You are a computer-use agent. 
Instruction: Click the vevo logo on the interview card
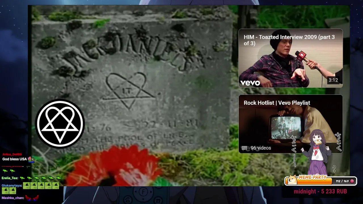point(250,83)
